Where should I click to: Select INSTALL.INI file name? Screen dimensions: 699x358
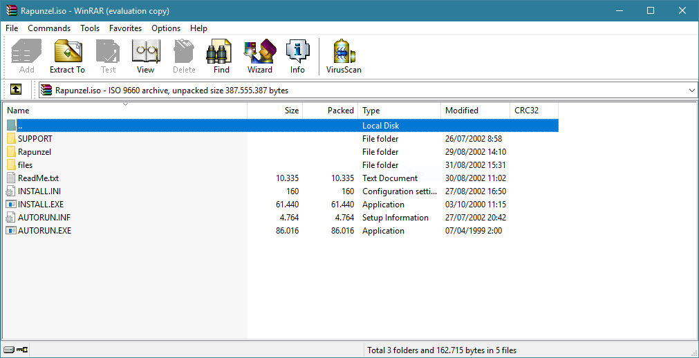pyautogui.click(x=39, y=191)
